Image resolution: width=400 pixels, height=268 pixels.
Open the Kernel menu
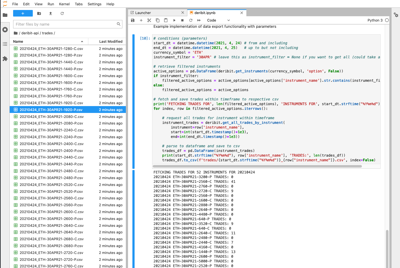(64, 4)
